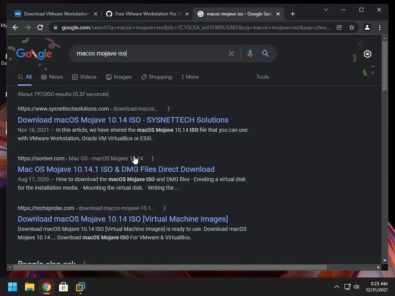395x296 pixels.
Task: Close the Download VMware Workstation tab
Action: point(96,14)
